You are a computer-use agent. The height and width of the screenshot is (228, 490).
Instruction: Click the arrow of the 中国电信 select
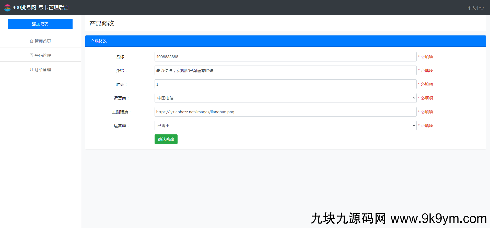coord(414,98)
